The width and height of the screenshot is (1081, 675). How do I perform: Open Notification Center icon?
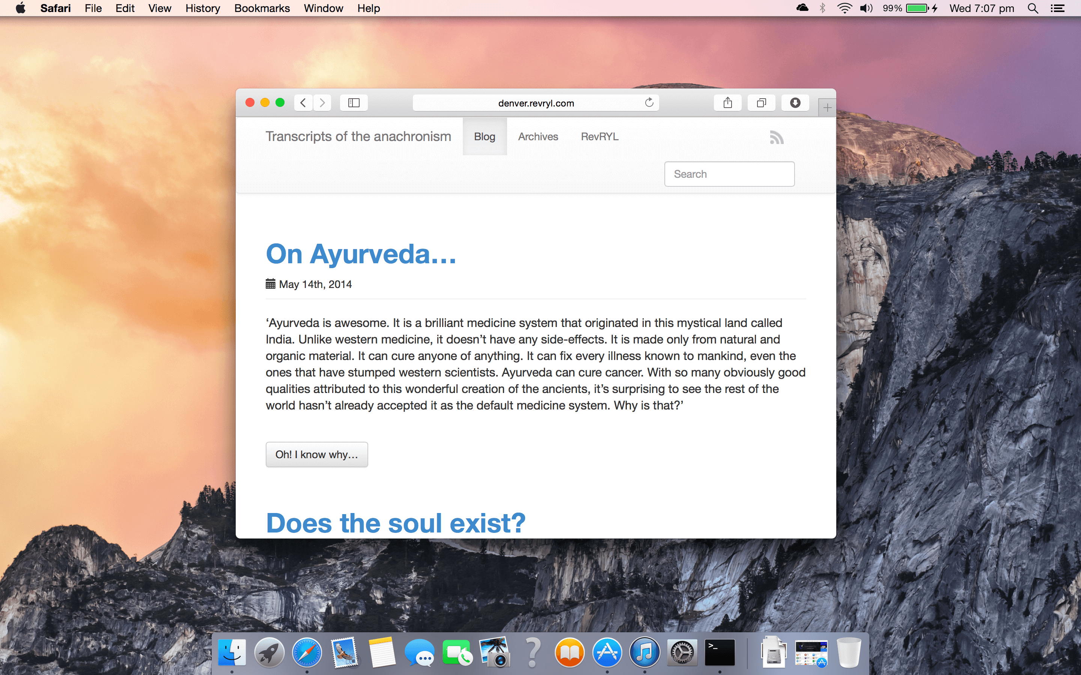coord(1057,9)
